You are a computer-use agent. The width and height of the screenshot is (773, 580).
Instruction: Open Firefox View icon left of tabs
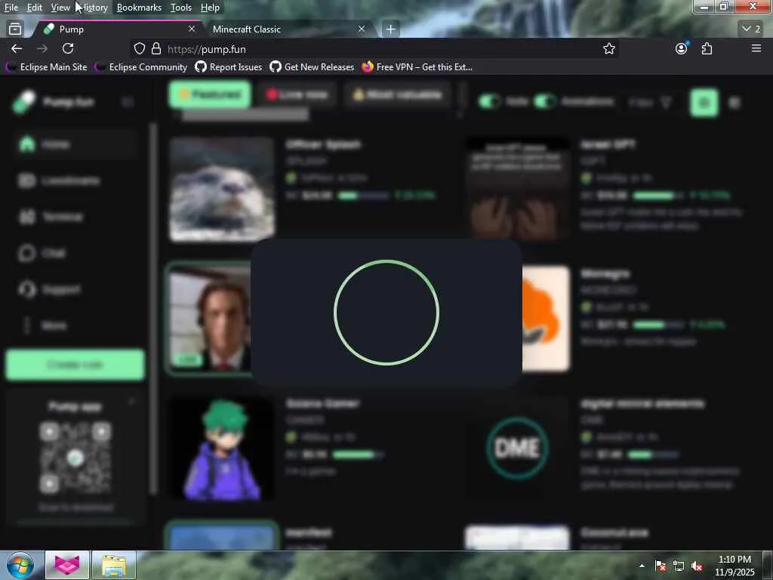(15, 29)
